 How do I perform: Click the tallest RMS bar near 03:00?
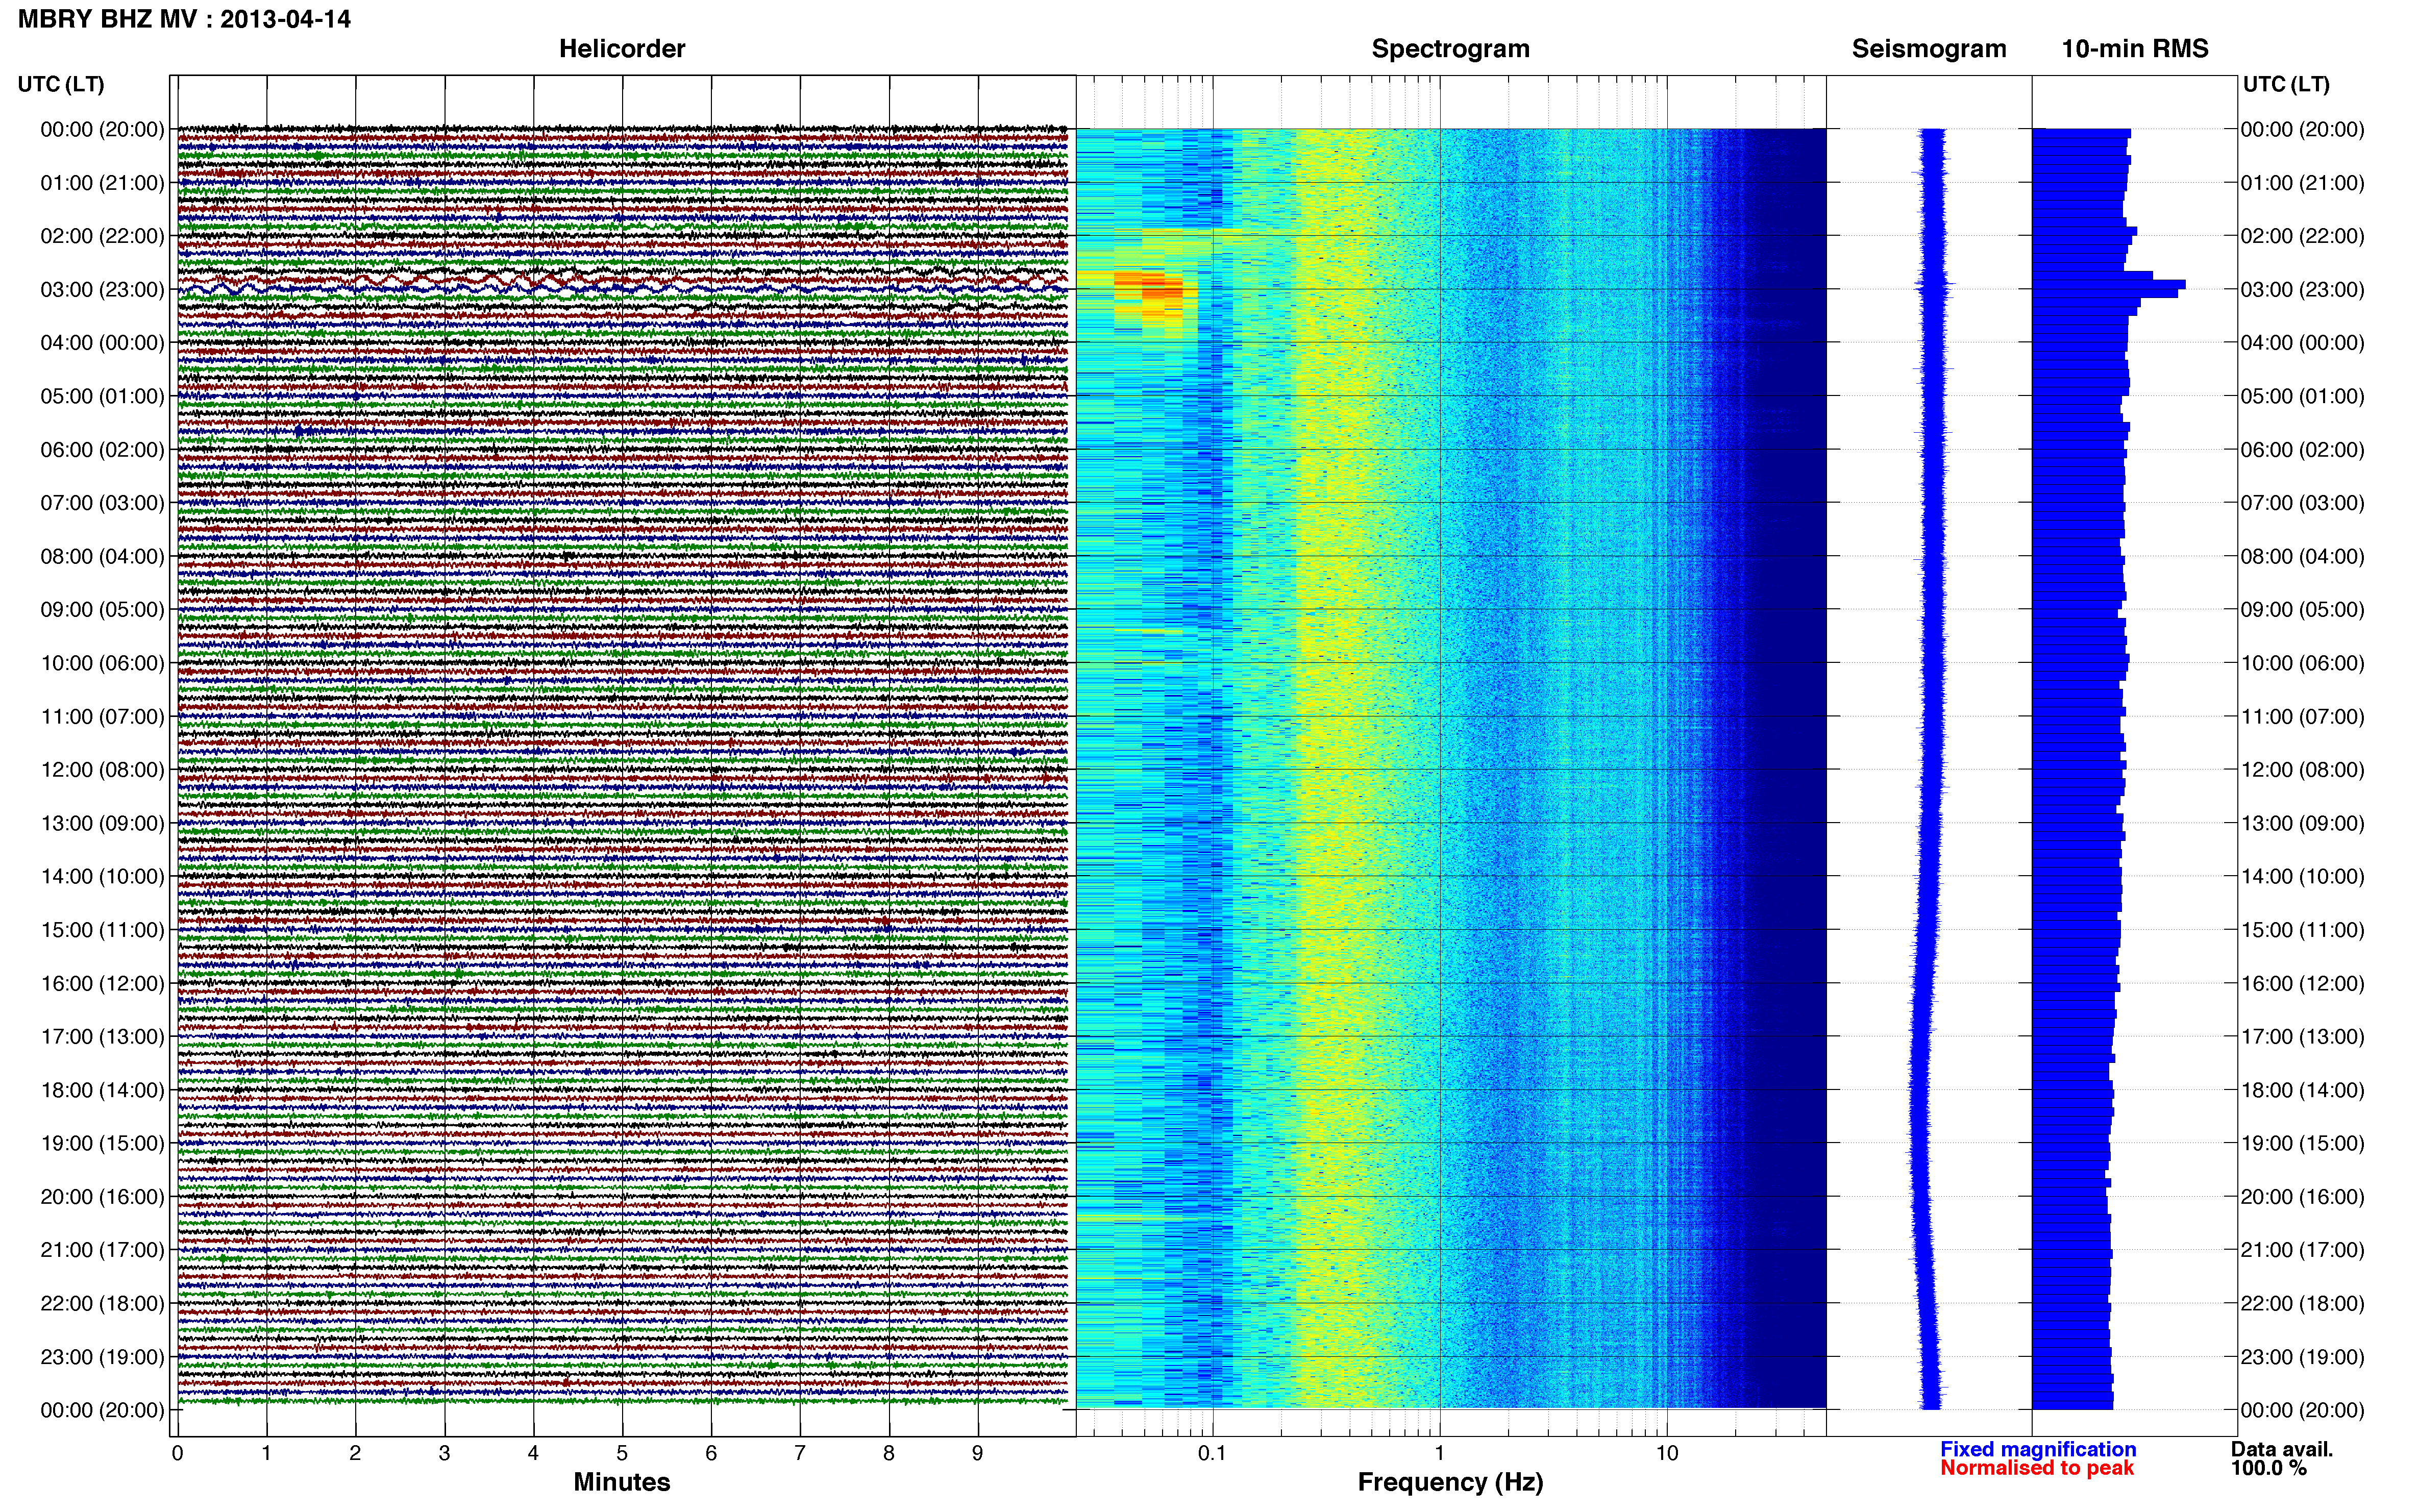[x=2108, y=284]
